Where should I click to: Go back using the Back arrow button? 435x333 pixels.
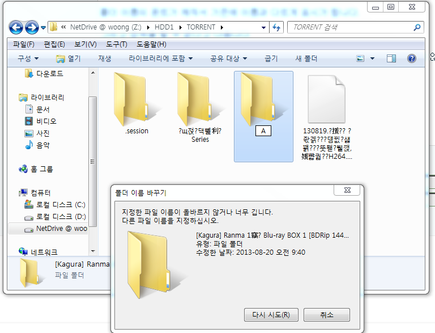(16, 27)
